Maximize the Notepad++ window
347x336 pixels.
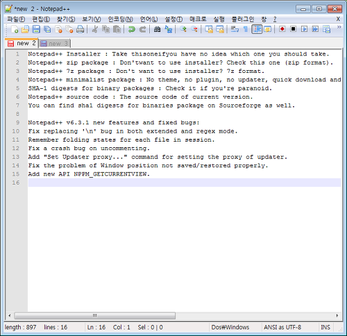coord(319,9)
